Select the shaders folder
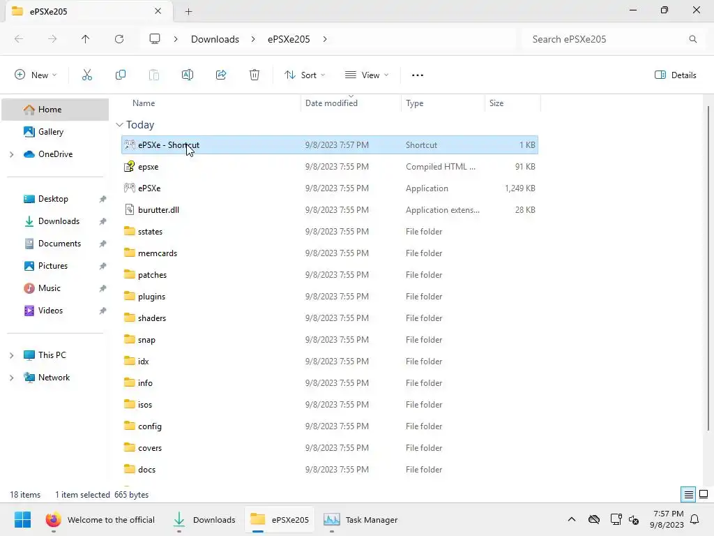This screenshot has width=714, height=536. [330, 318]
